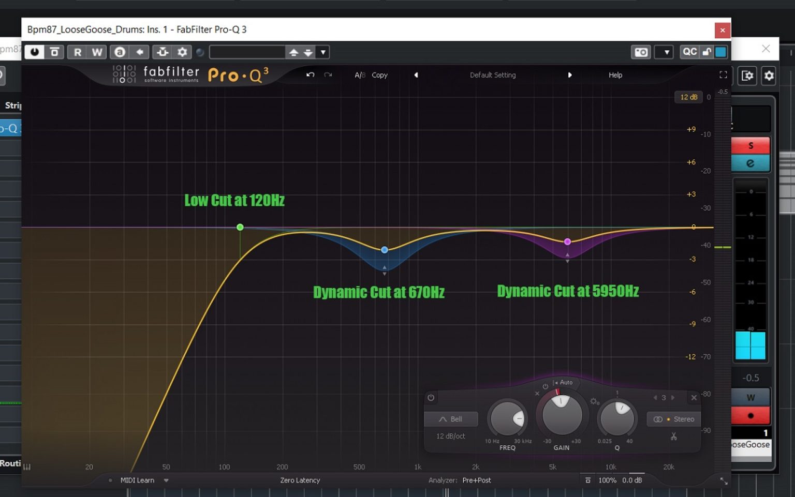Toggle the Stereo mode for the band
The image size is (795, 497).
tap(673, 419)
